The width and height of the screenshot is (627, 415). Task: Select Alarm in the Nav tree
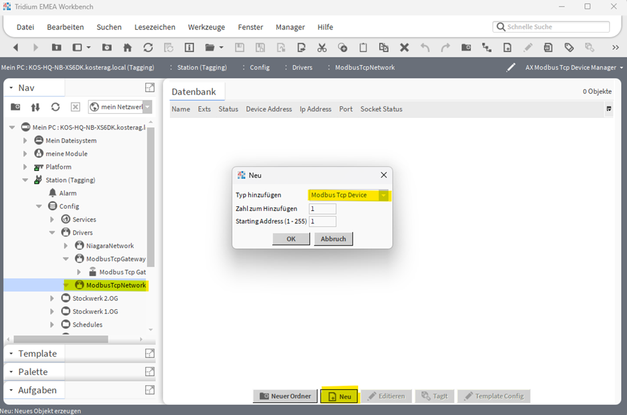tap(68, 193)
